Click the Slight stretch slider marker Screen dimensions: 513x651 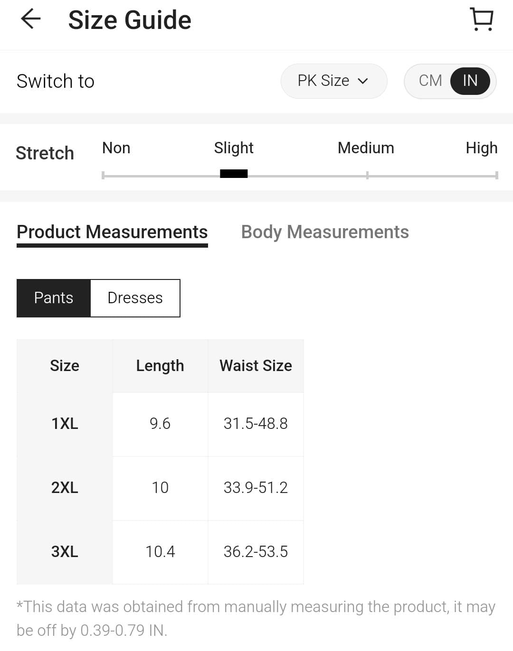coord(234,174)
